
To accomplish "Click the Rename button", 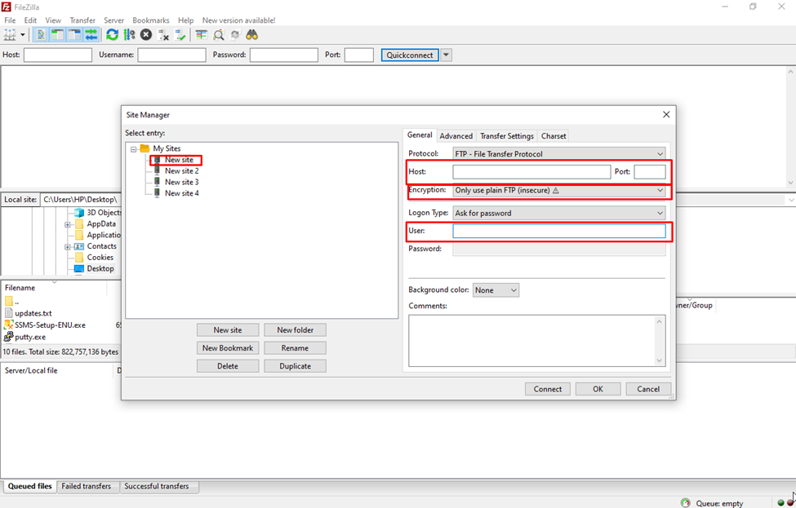I will click(x=295, y=348).
